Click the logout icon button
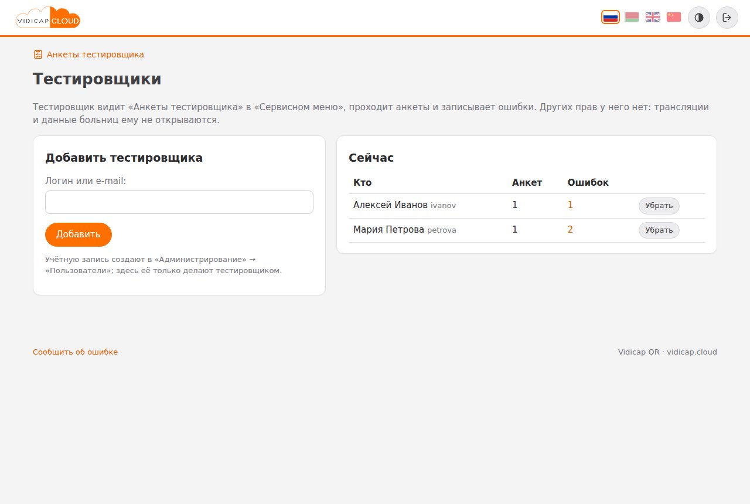Screen dimensions: 750x504 tap(727, 18)
